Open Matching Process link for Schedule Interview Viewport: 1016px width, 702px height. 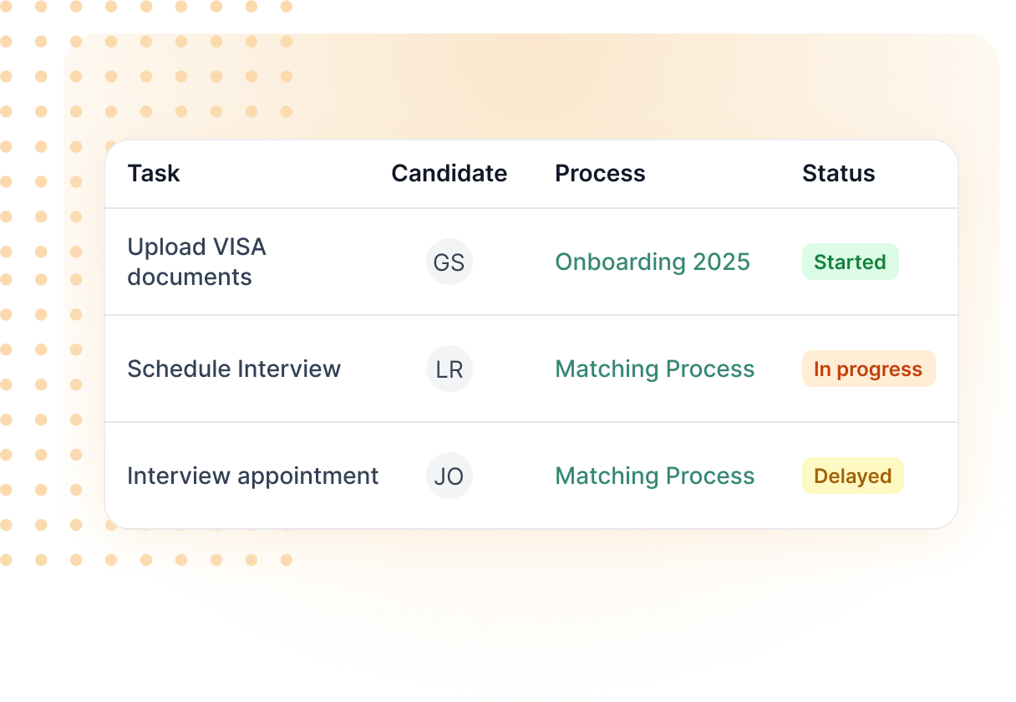click(655, 369)
